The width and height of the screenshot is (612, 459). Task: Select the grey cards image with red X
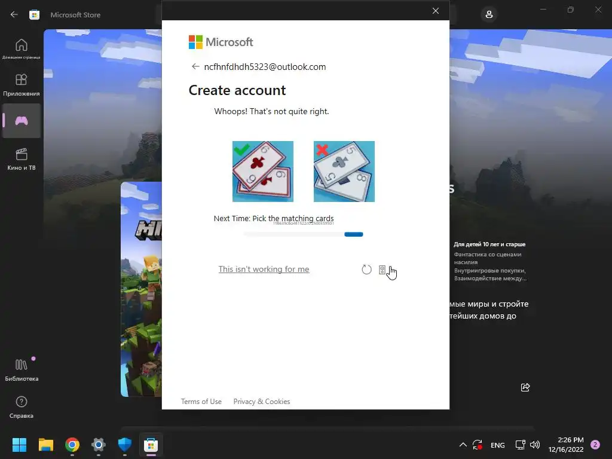pos(344,172)
